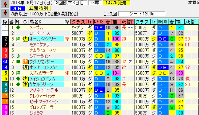The width and height of the screenshot is (199, 115).
Task: Click the yellow C D cell for シアーライン
Action: 99,56
